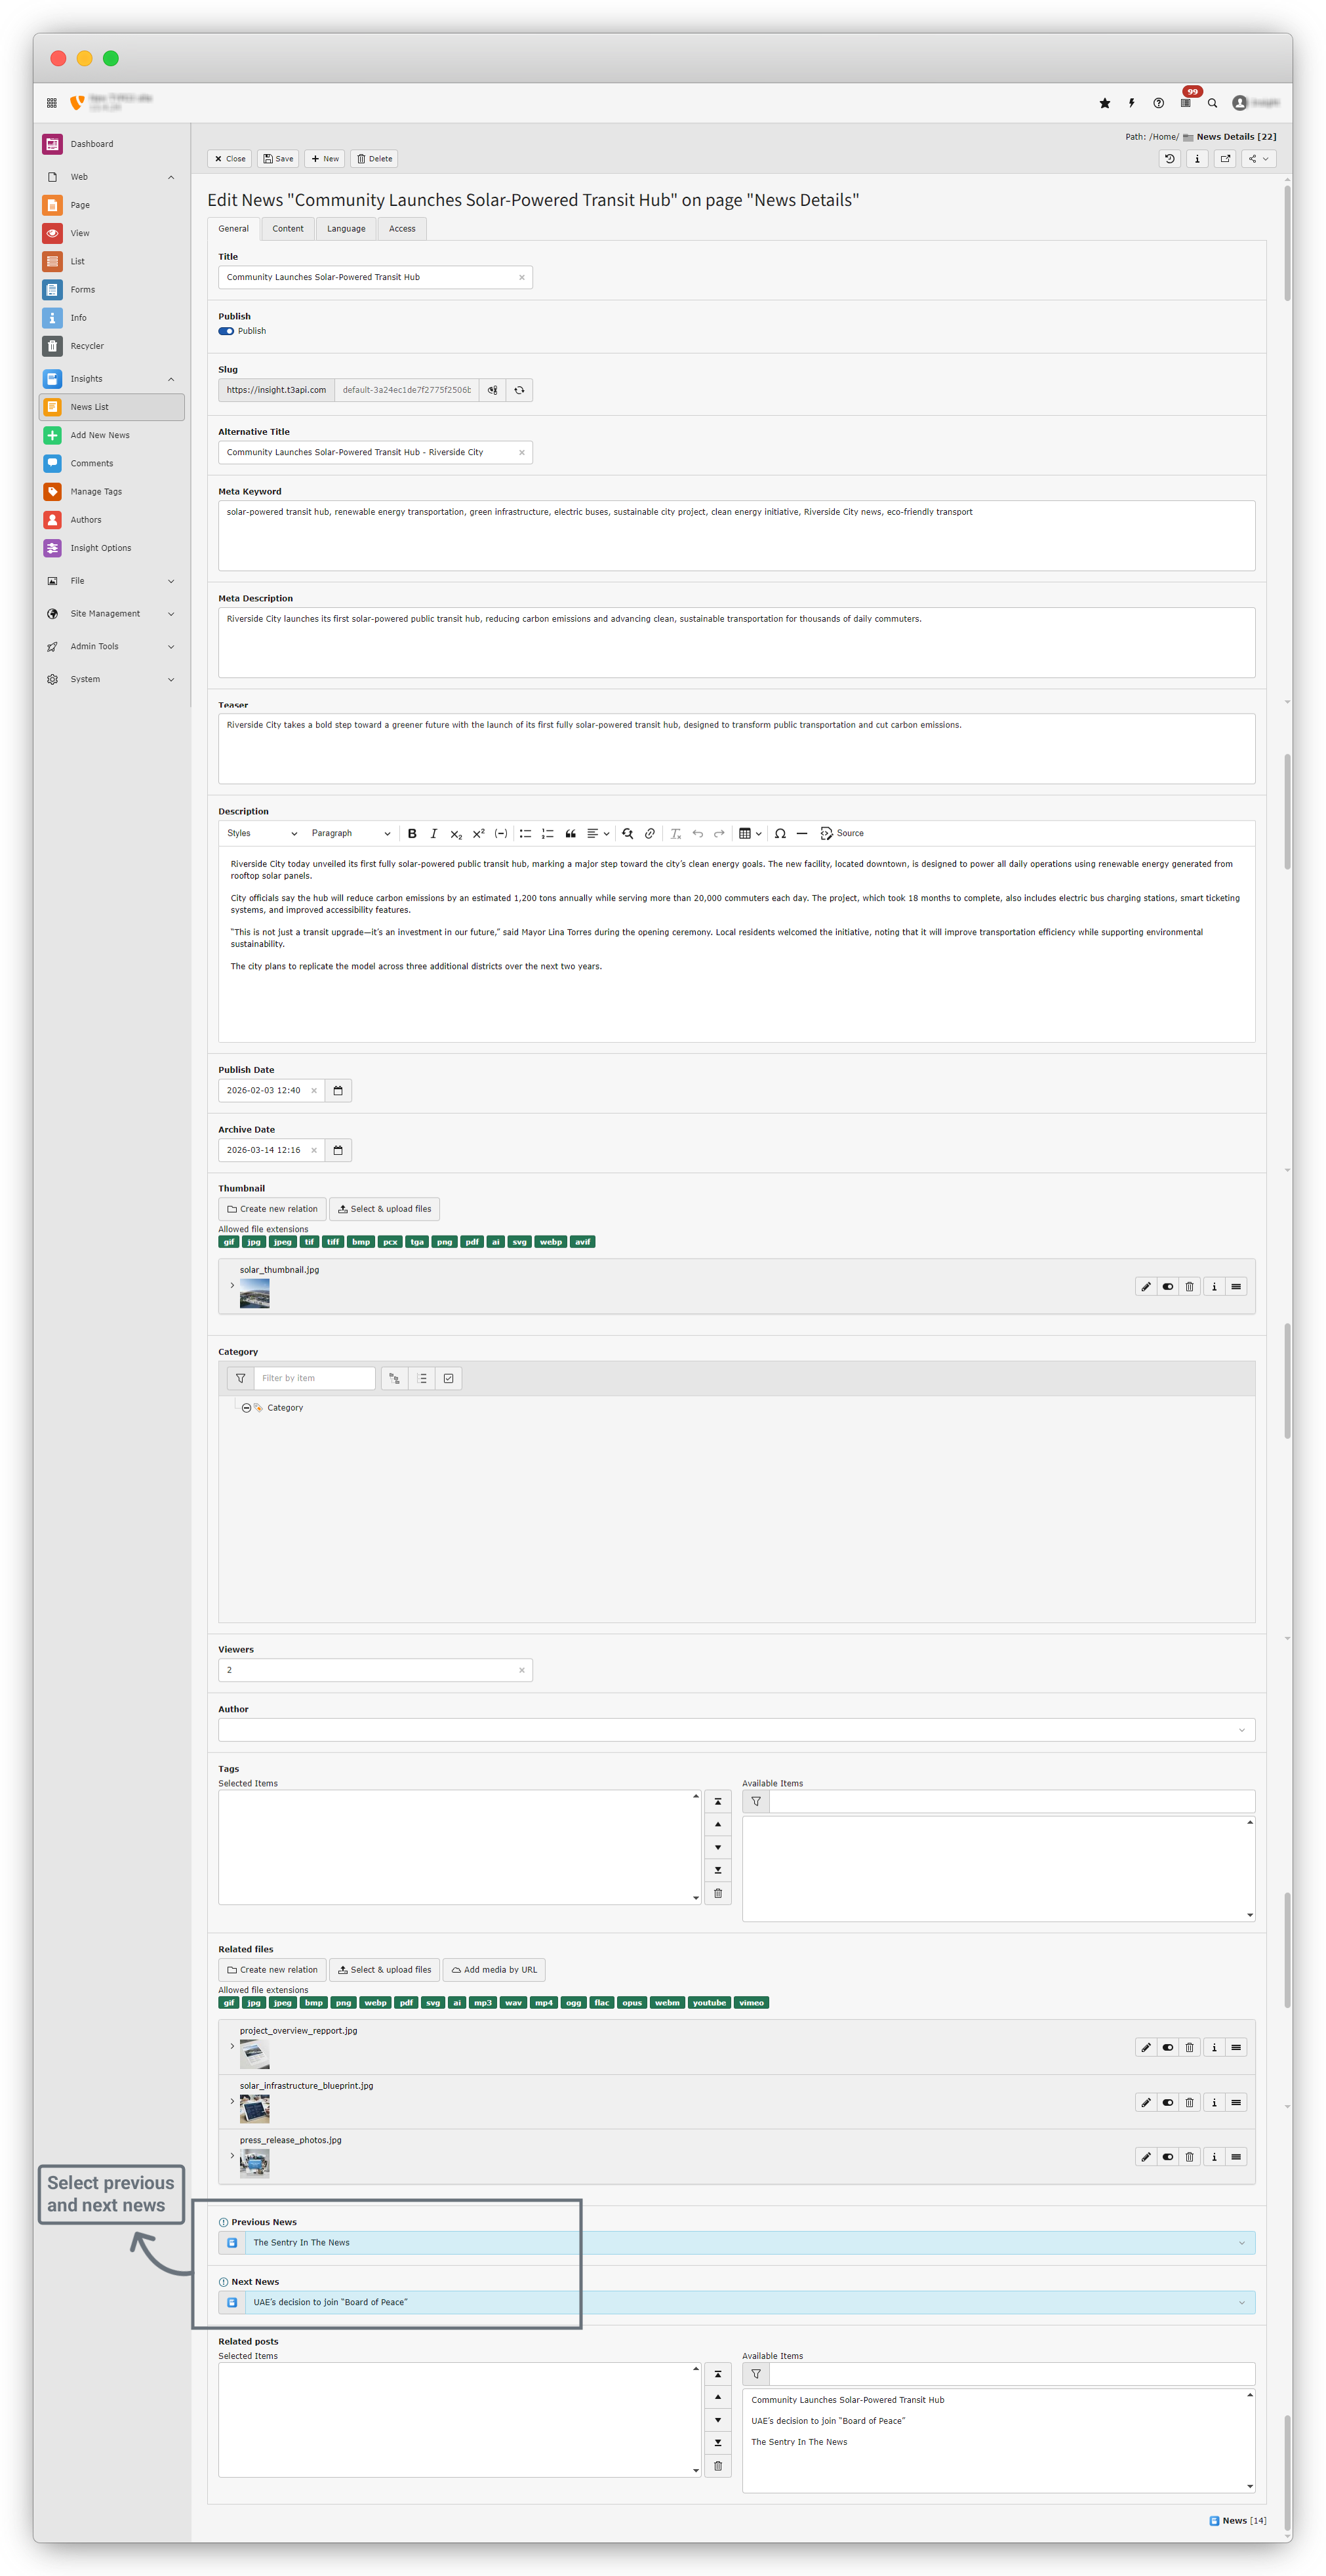Click the Bold icon in description editor

[x=412, y=833]
